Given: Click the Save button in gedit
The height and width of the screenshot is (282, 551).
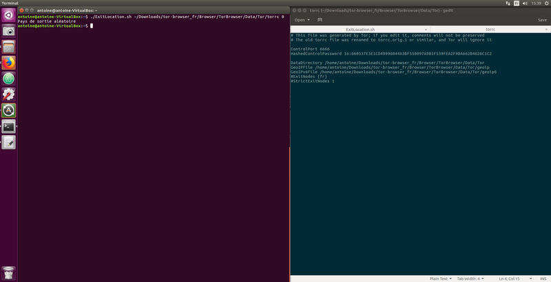Looking at the screenshot, I should [x=541, y=20].
